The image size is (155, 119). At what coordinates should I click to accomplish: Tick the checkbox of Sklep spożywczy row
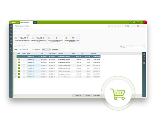[x=15, y=74]
